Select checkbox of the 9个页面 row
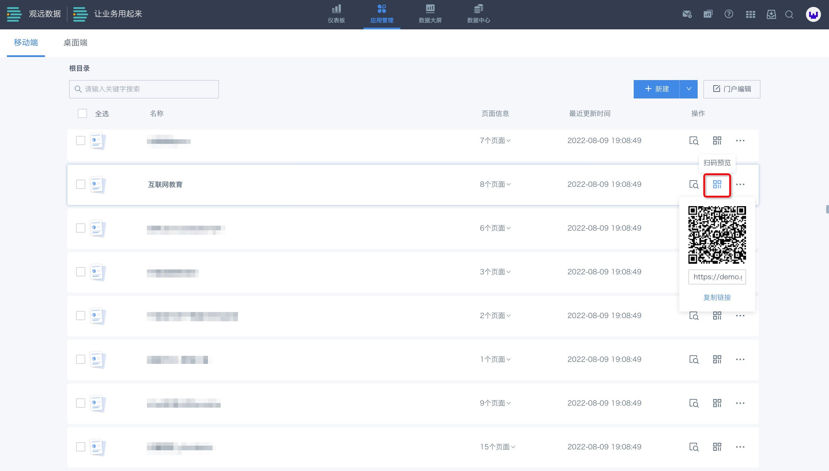Viewport: 829px width, 471px height. point(81,403)
